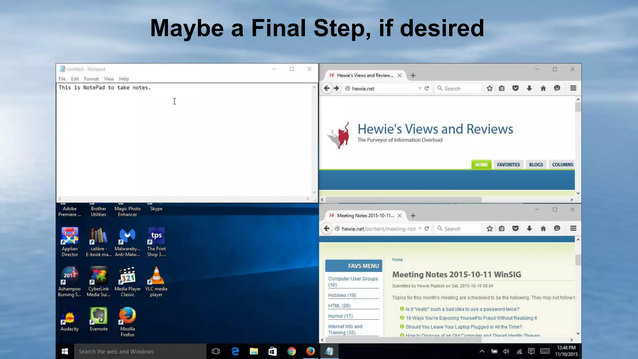638x359 pixels.
Task: Show hidden system tray icons chevron
Action: tap(482, 351)
